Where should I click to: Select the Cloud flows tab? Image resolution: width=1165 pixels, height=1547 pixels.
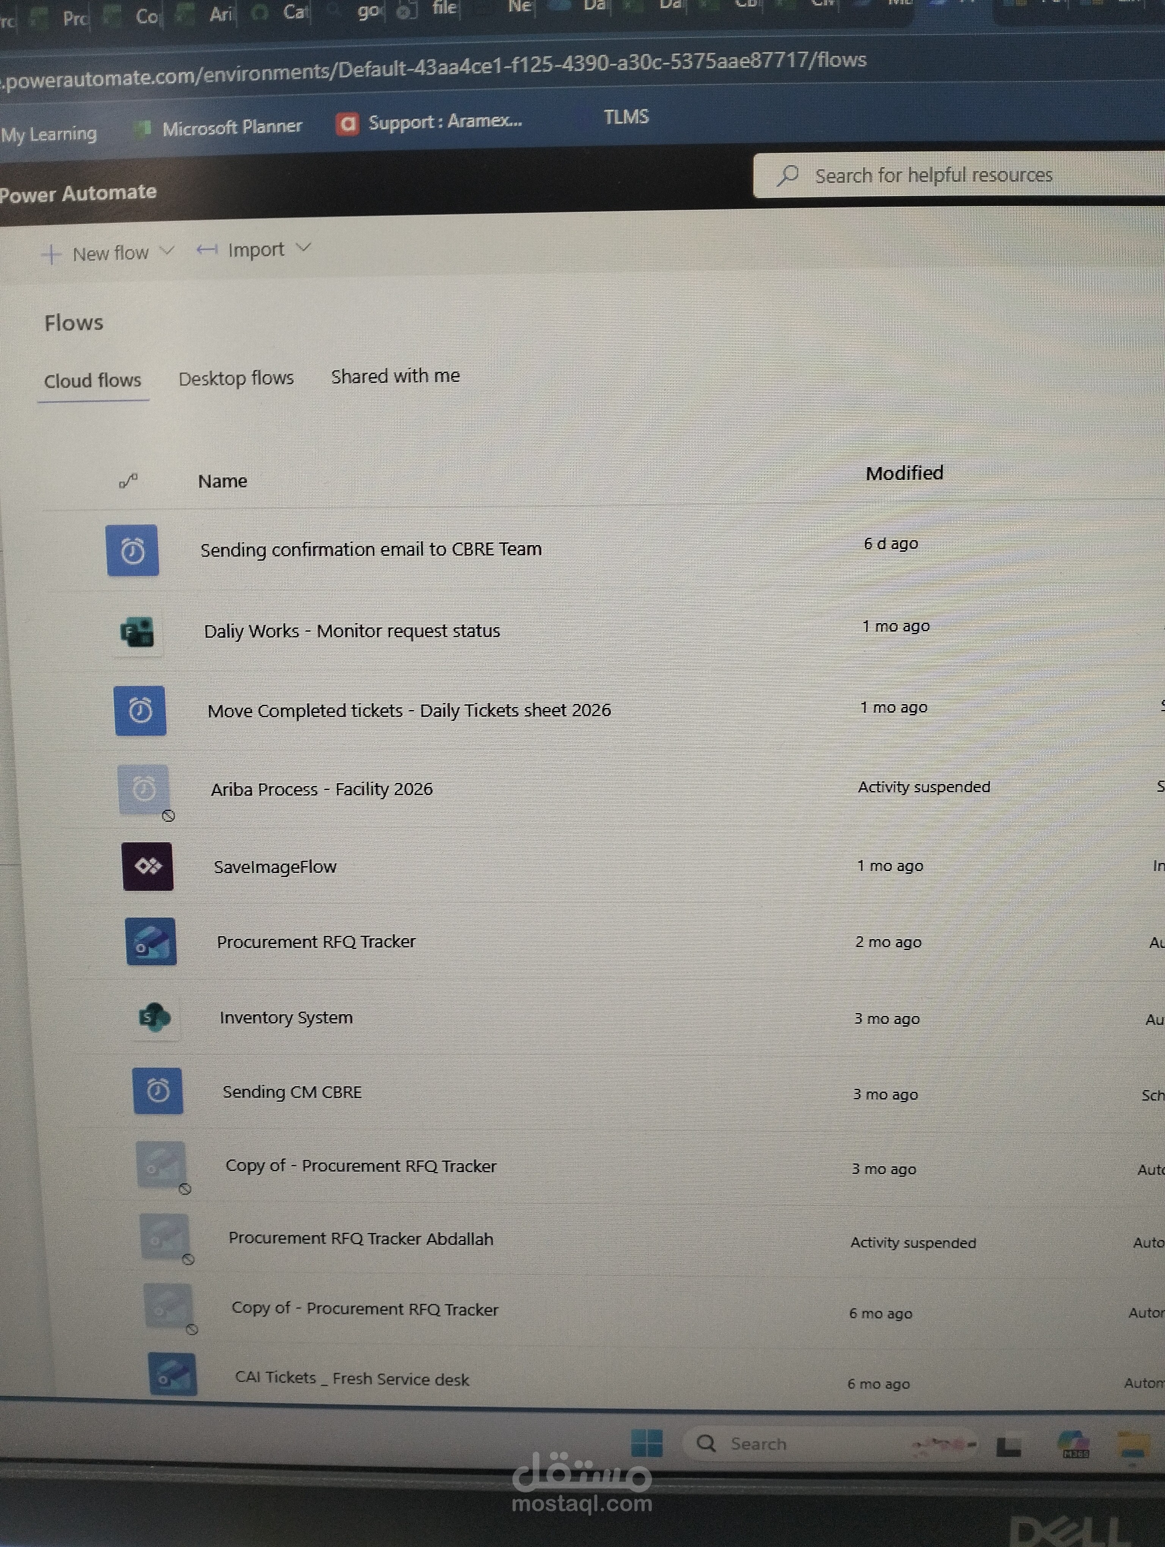click(x=92, y=380)
